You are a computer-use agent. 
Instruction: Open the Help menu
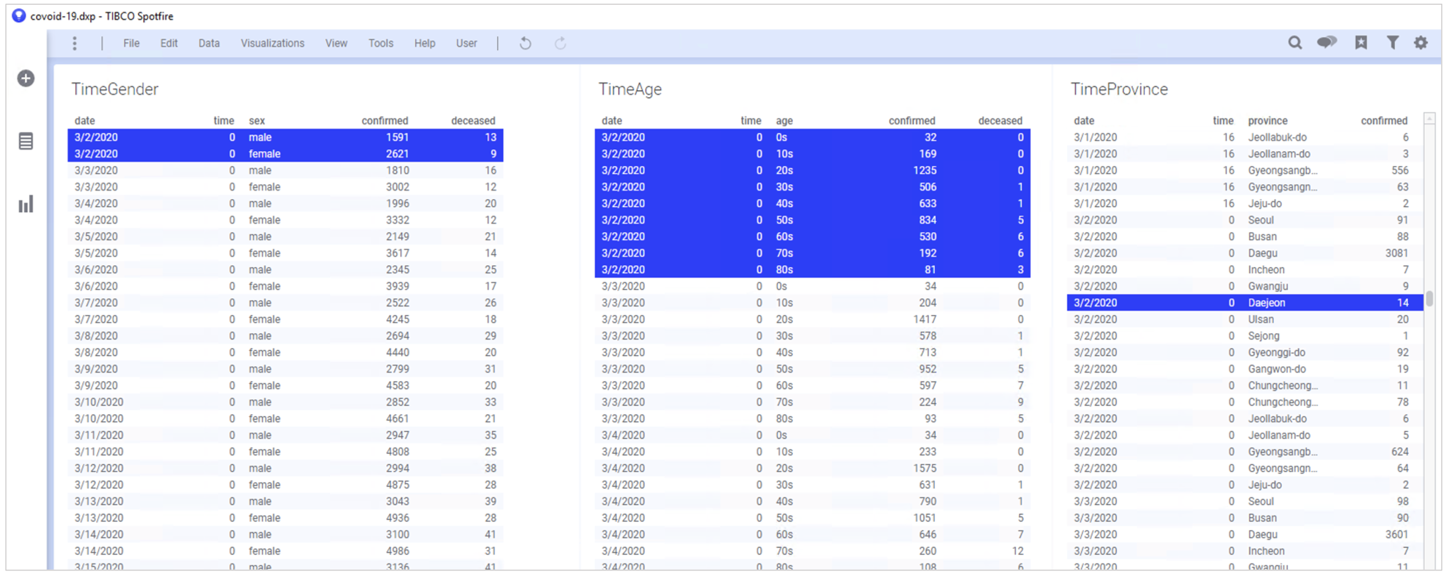425,43
